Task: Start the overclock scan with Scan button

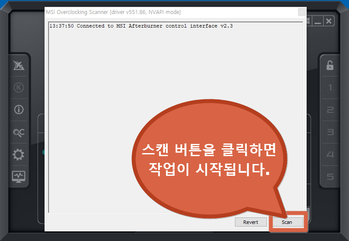Action: (288, 222)
